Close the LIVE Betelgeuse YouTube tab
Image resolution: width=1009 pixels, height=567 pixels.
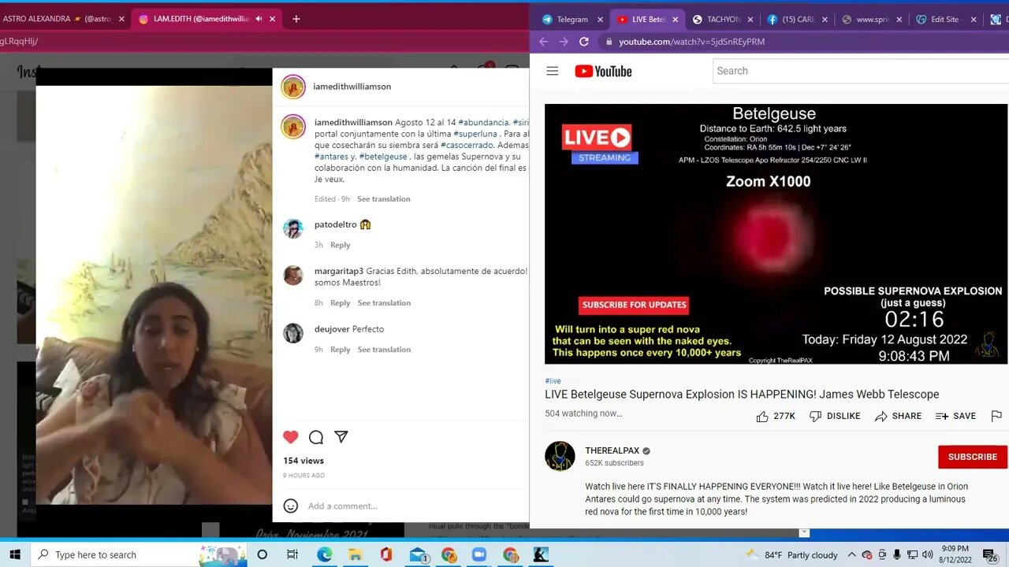pos(675,19)
